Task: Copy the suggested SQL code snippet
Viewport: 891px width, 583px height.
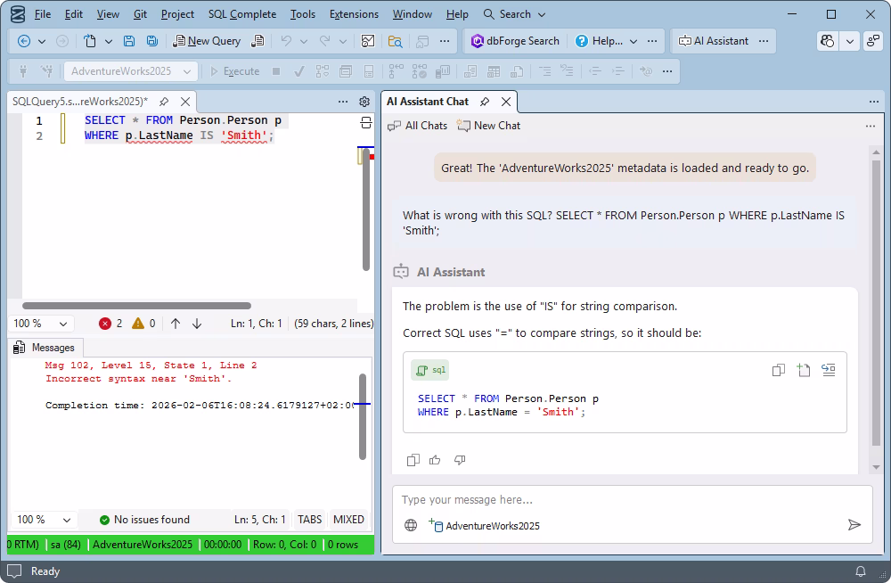Action: pyautogui.click(x=778, y=370)
